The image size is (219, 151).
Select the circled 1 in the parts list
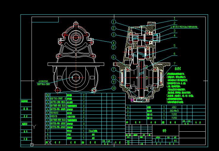48,127
